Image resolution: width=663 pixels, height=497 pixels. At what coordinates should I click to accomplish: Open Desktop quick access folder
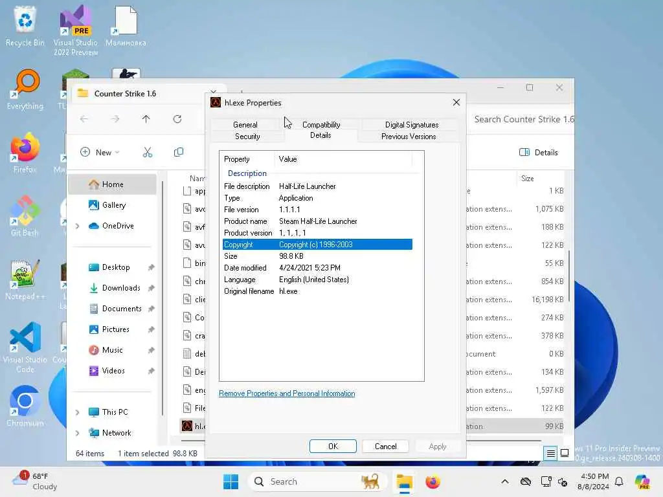115,267
